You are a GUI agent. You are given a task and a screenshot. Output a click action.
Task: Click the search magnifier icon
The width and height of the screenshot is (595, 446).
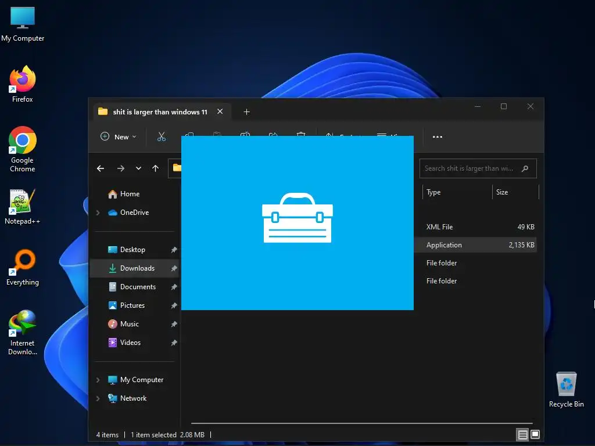[525, 168]
